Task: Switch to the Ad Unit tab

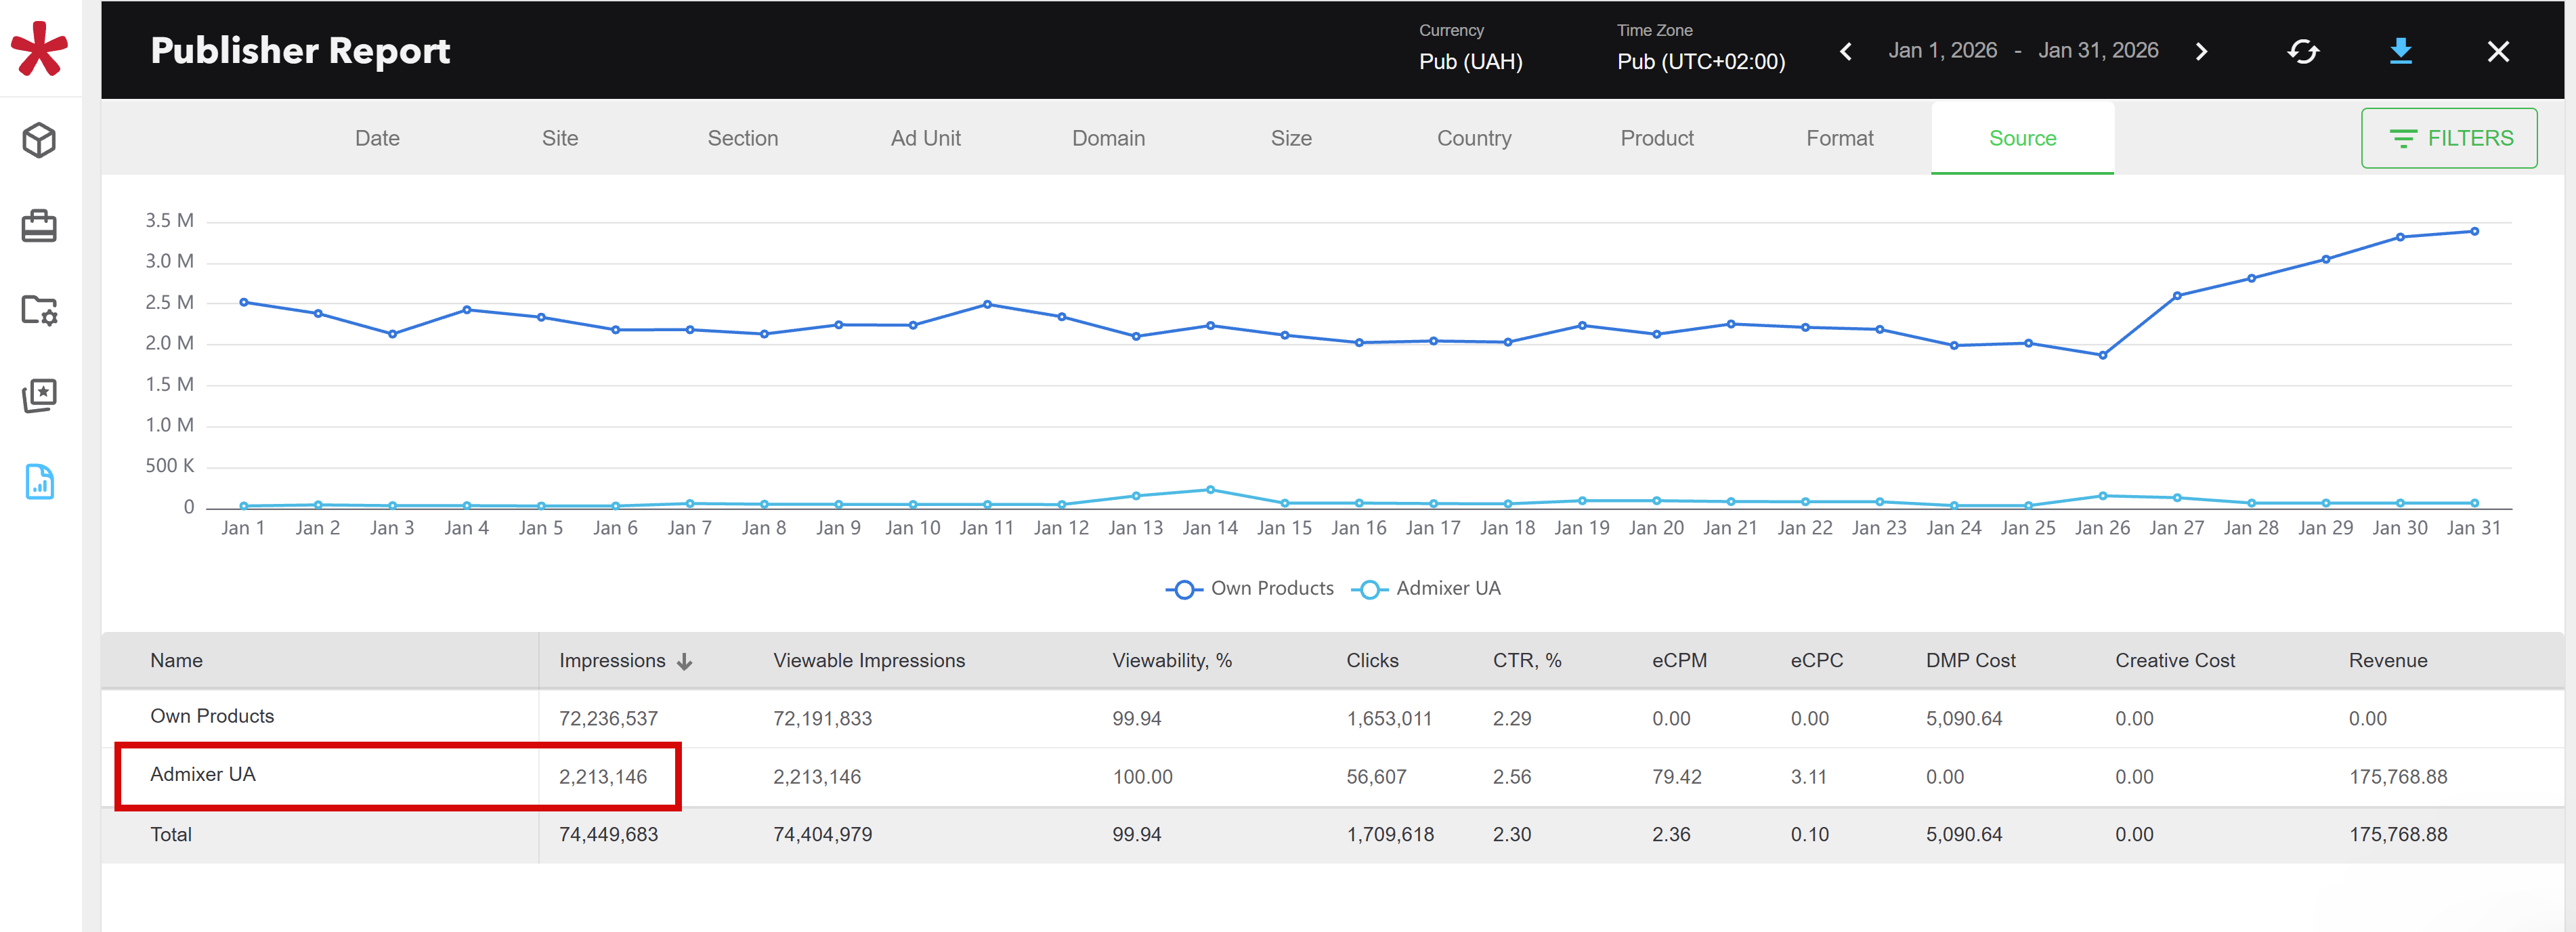Action: [925, 139]
